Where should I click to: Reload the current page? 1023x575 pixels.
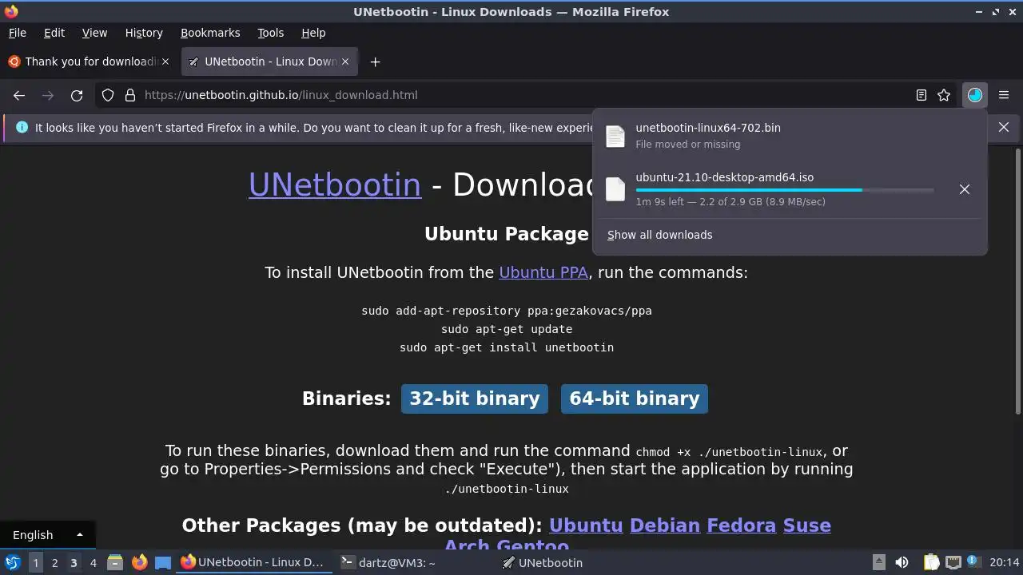coord(77,95)
